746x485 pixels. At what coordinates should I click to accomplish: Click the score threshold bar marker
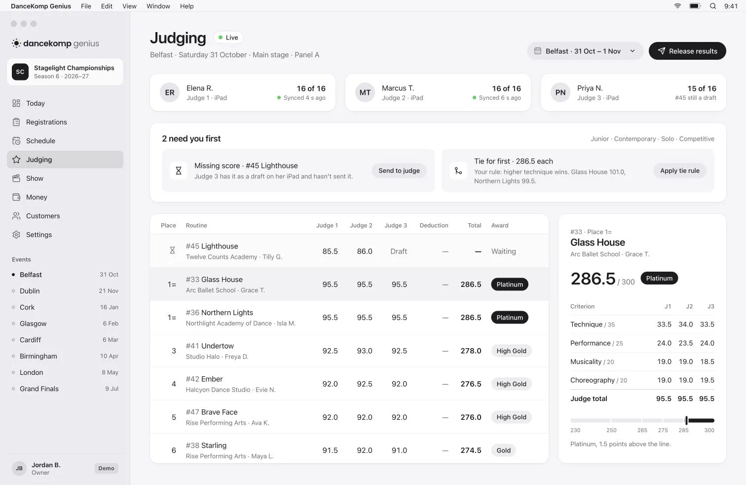click(686, 420)
